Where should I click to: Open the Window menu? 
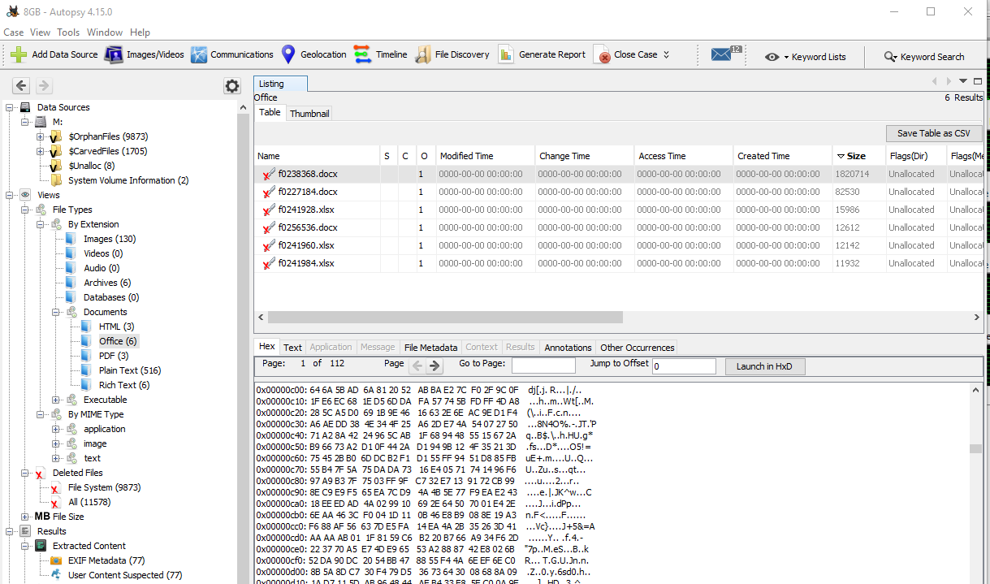point(105,32)
